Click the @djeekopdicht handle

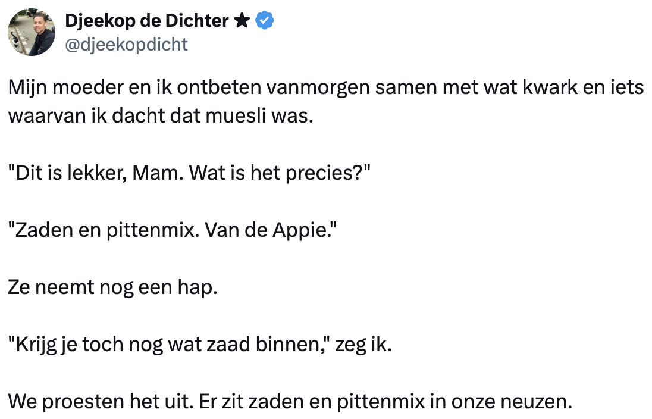pos(126,44)
